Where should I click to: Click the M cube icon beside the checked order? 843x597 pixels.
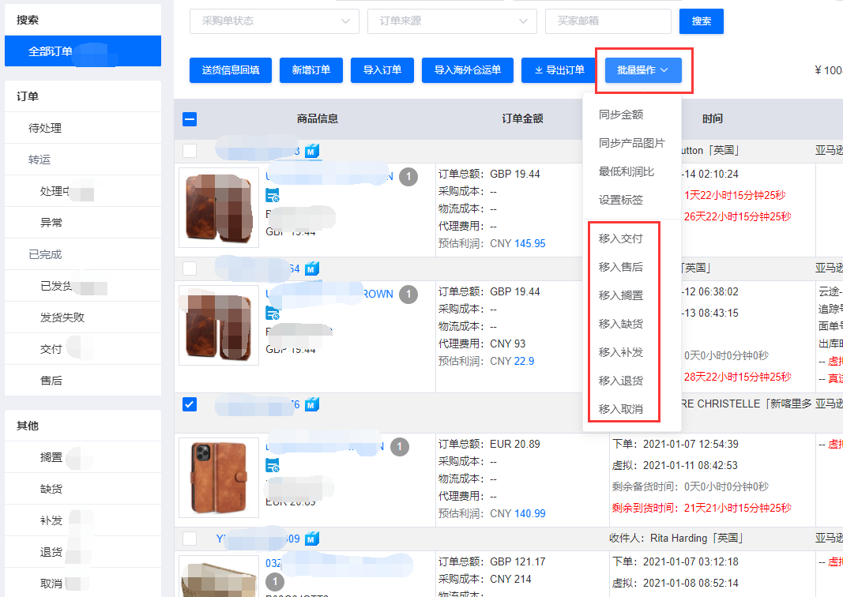pos(312,405)
